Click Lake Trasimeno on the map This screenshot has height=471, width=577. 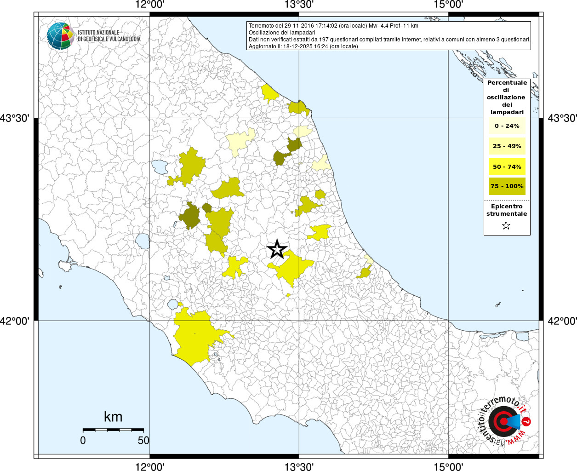160,167
